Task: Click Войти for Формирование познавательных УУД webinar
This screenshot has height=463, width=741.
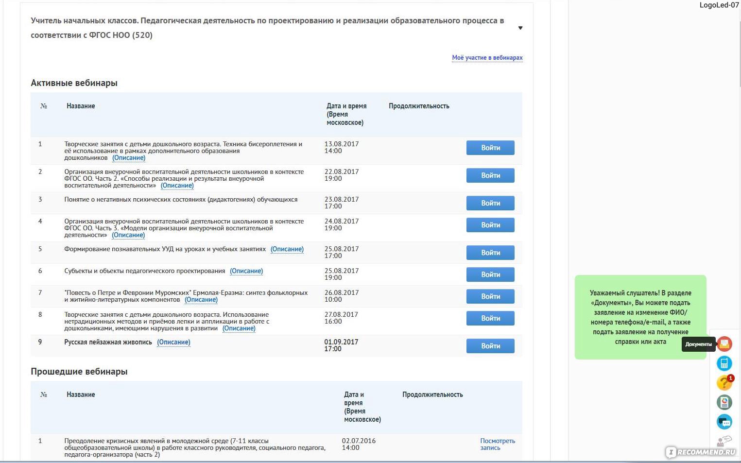Action: [490, 253]
